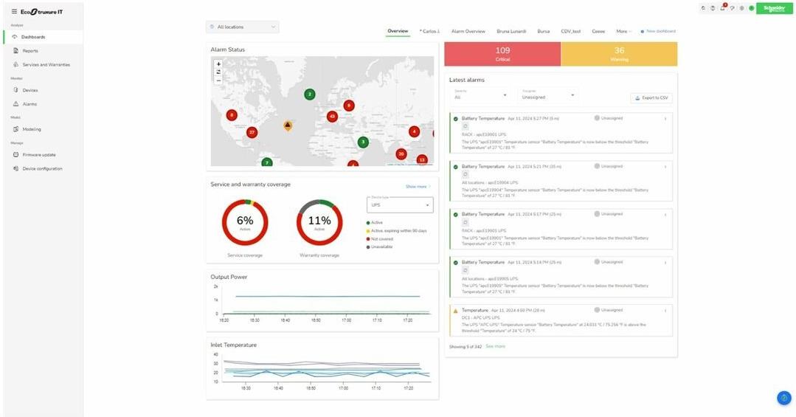Open the hamburger menu beside EcoStruxure IT
Screen dimensions: 796x417
pyautogui.click(x=14, y=11)
